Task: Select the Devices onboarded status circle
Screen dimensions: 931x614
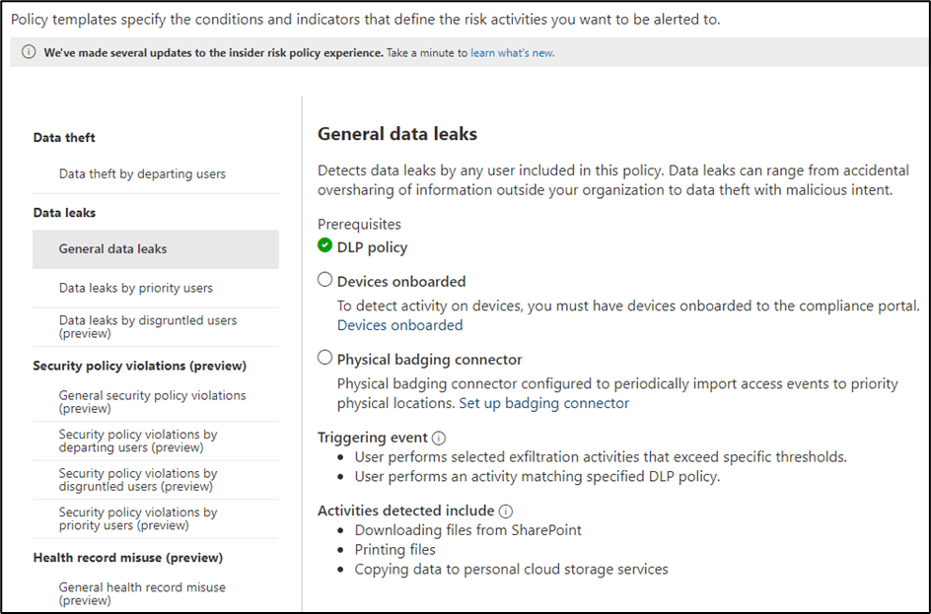Action: [x=325, y=280]
